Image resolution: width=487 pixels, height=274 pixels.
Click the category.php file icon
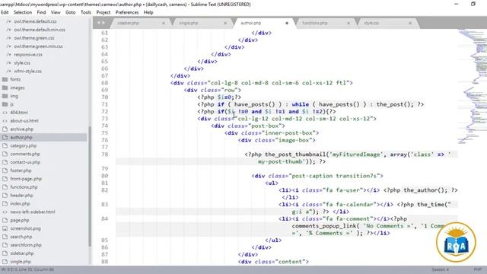5,145
